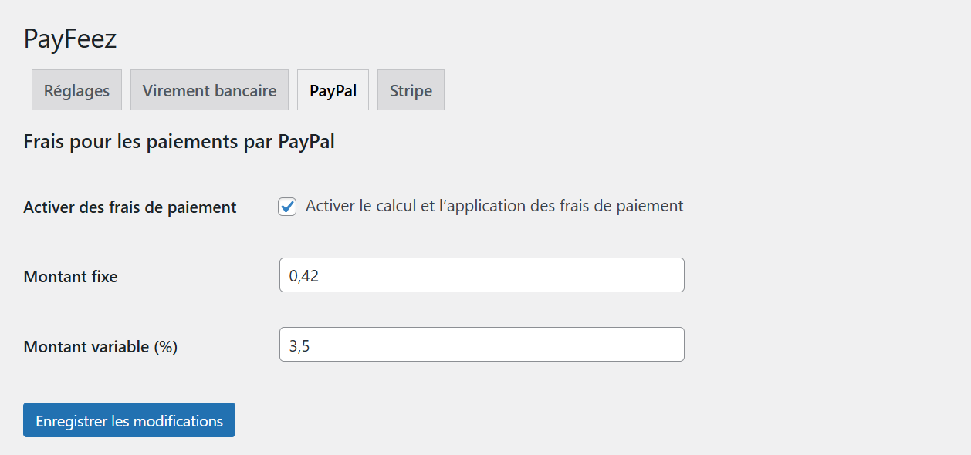Select the PayPal tab
Screen dimensions: 971x455
(333, 90)
